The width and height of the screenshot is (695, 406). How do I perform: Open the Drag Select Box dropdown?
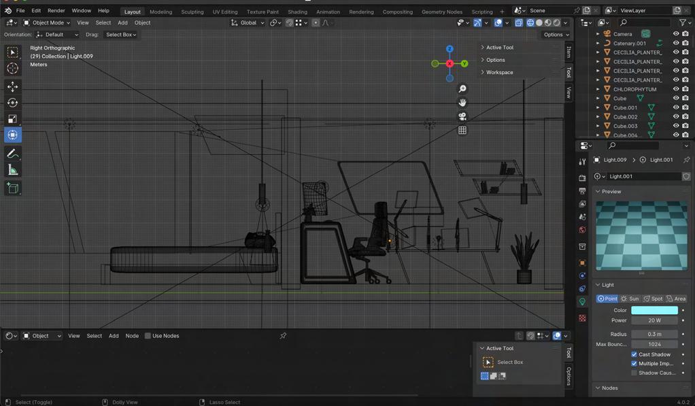click(x=121, y=35)
